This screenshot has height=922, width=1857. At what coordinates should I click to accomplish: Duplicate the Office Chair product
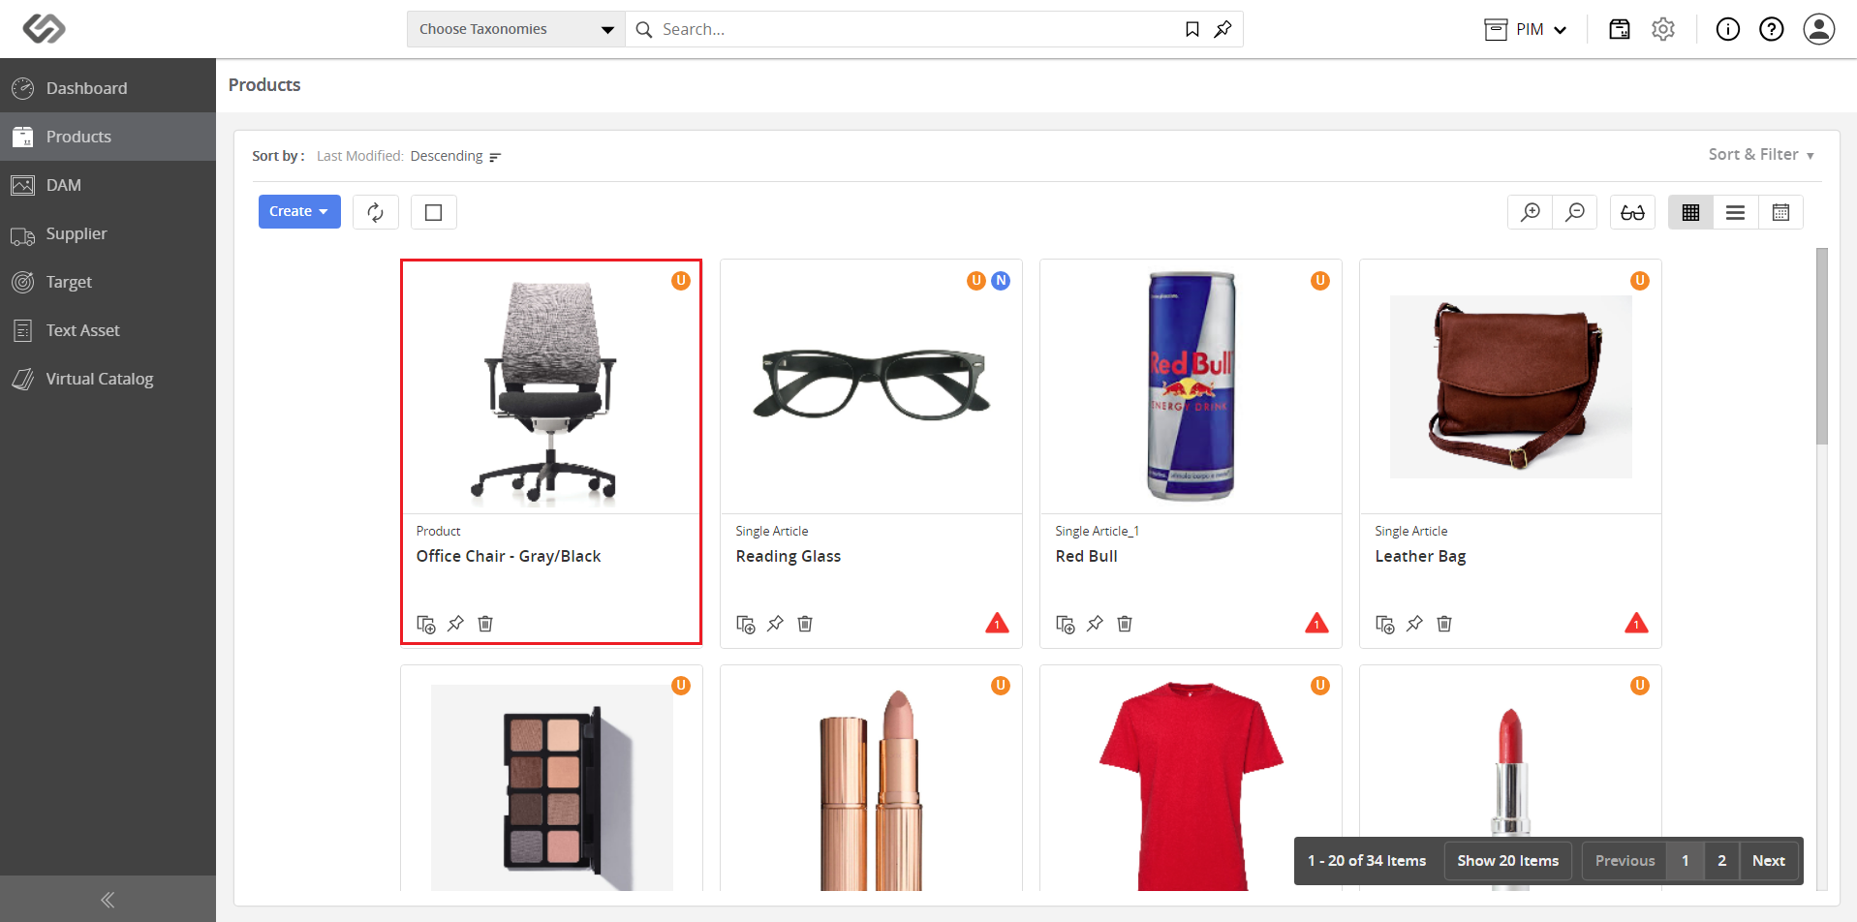[x=425, y=624]
